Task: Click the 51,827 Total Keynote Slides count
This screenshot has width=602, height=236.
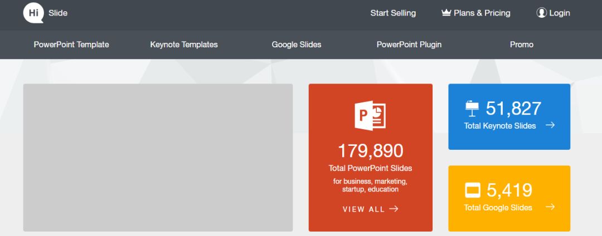Action: [x=513, y=109]
